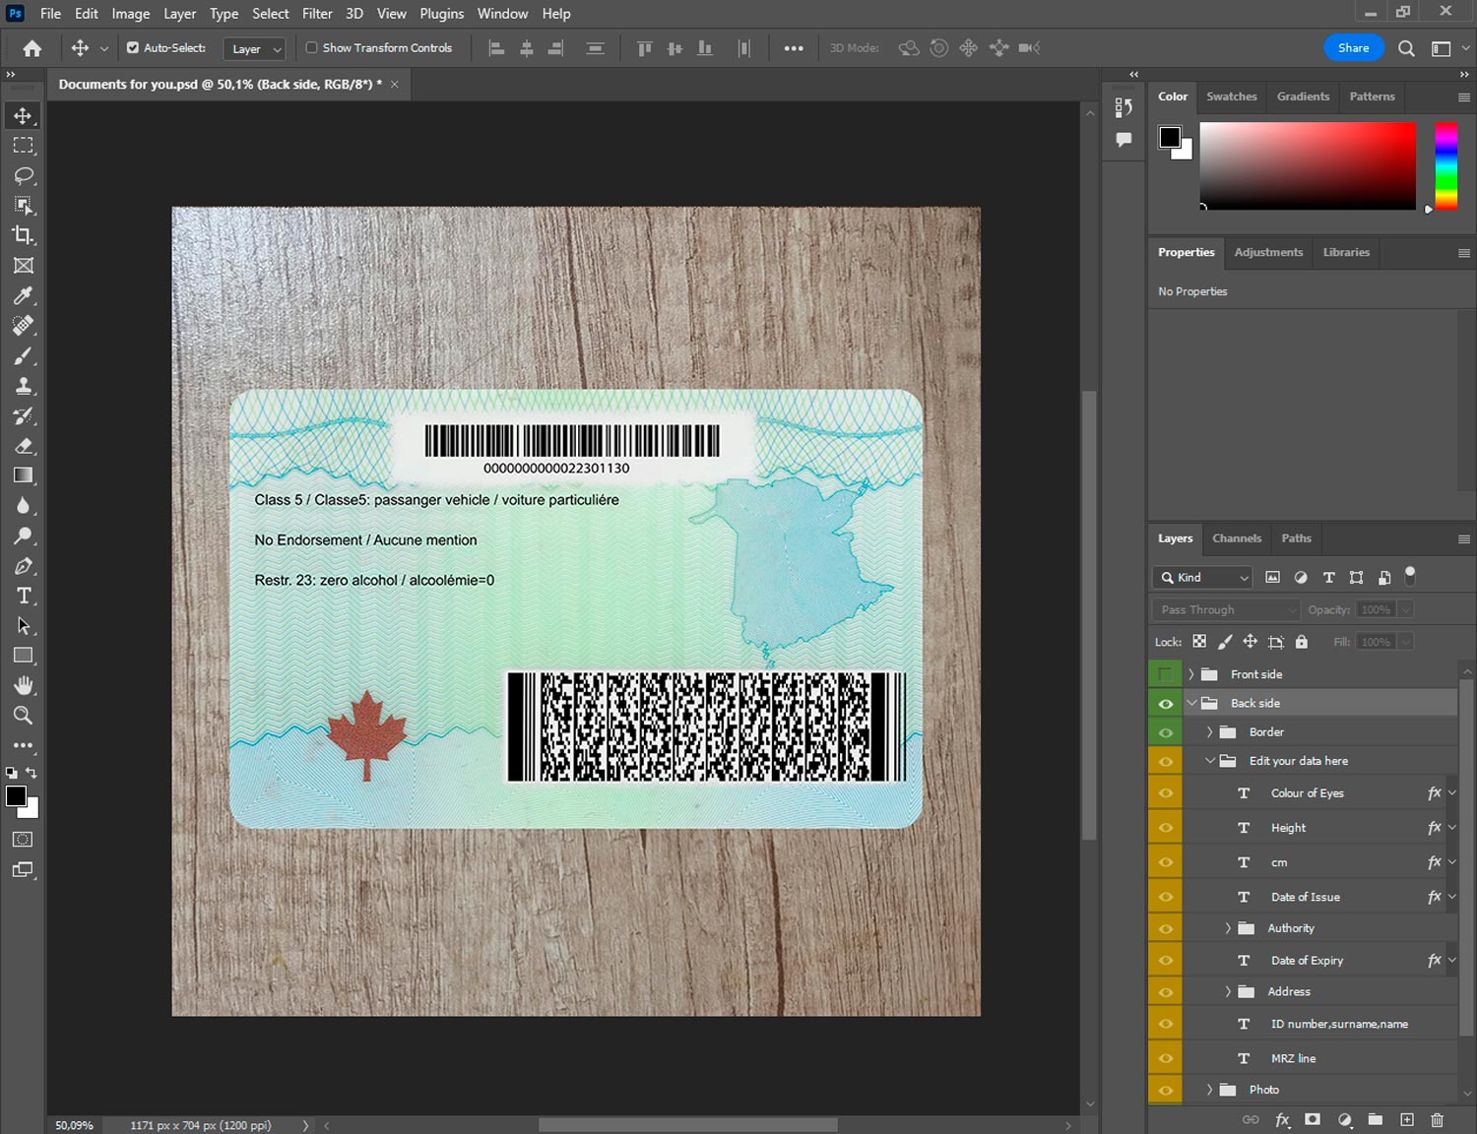Open the Swatches panel tab

(1231, 96)
